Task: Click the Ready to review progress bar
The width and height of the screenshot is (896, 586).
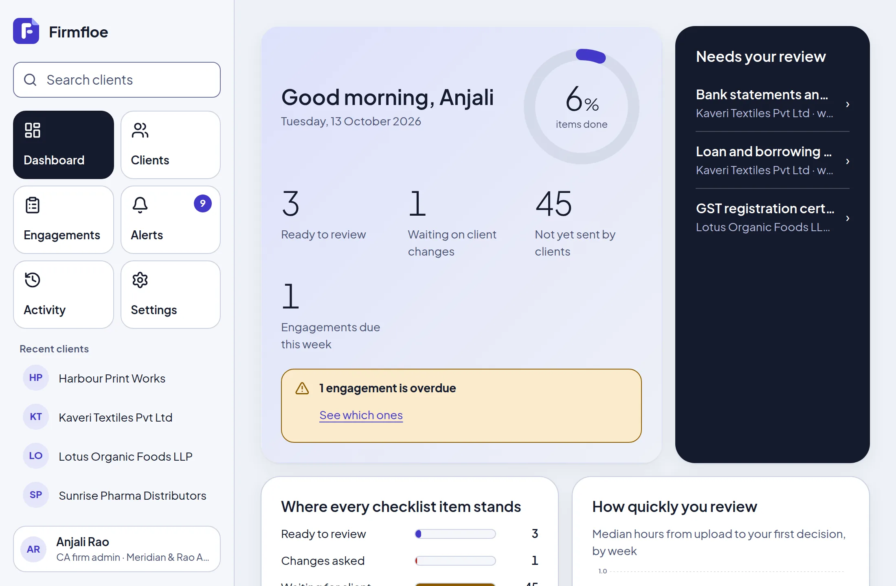Action: [x=455, y=534]
